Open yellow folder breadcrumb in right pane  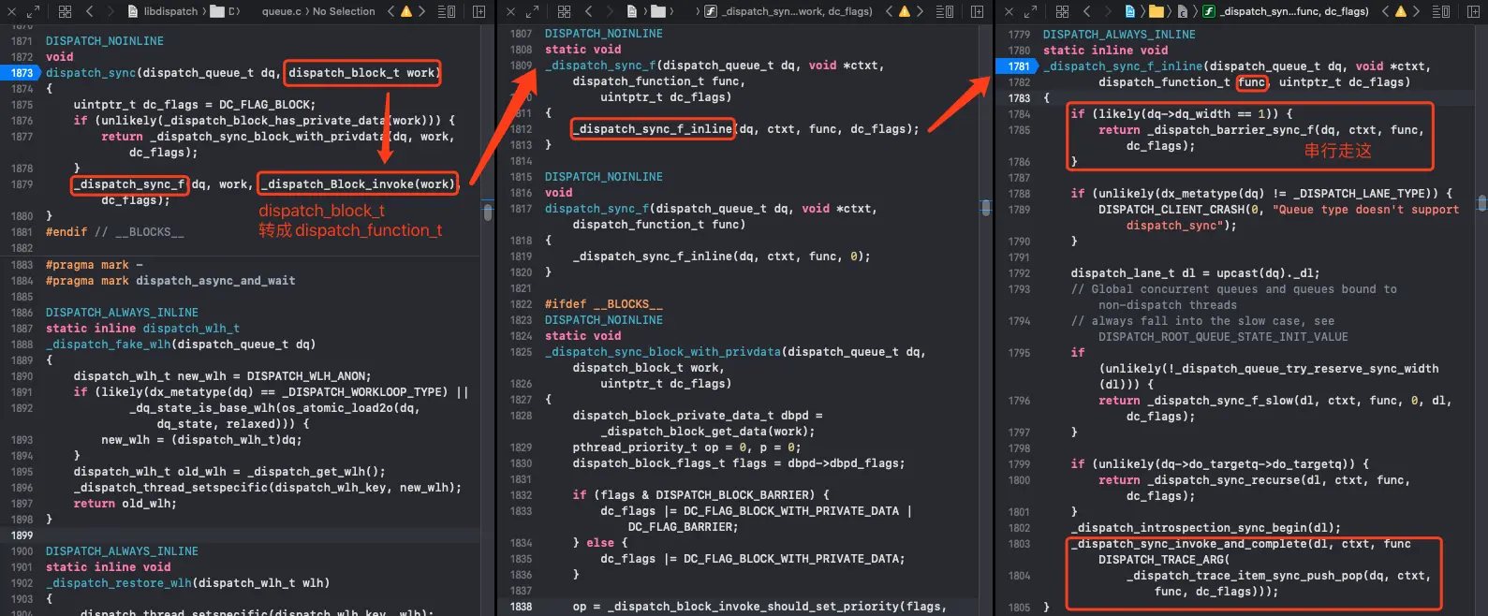pyautogui.click(x=1157, y=11)
